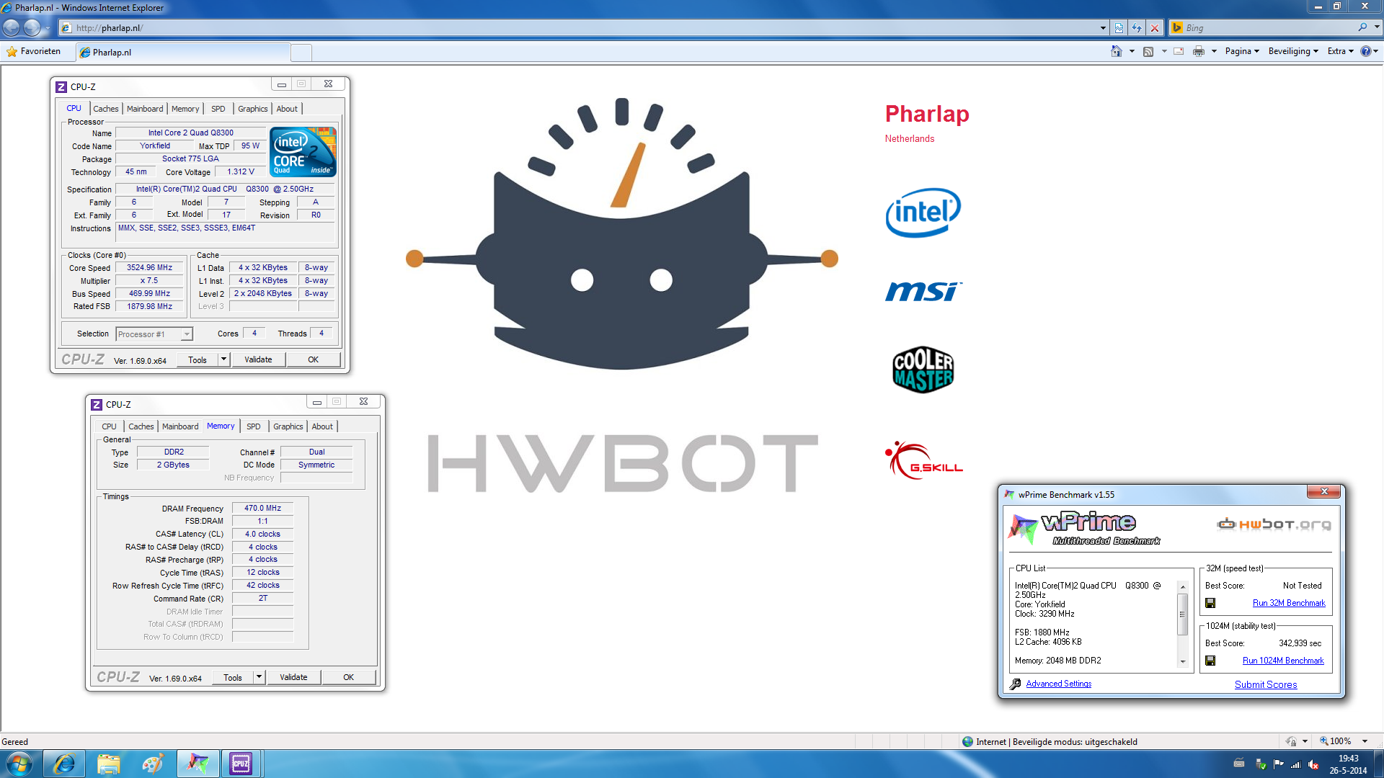Open Windows Explorer folder from taskbar
The width and height of the screenshot is (1384, 778).
point(108,764)
